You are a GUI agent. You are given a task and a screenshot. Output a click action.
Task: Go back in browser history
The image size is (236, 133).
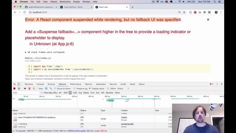15,12
